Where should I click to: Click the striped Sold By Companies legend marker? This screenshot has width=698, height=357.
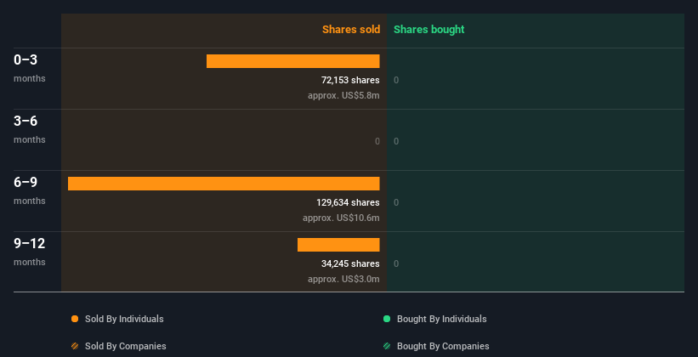(x=75, y=346)
